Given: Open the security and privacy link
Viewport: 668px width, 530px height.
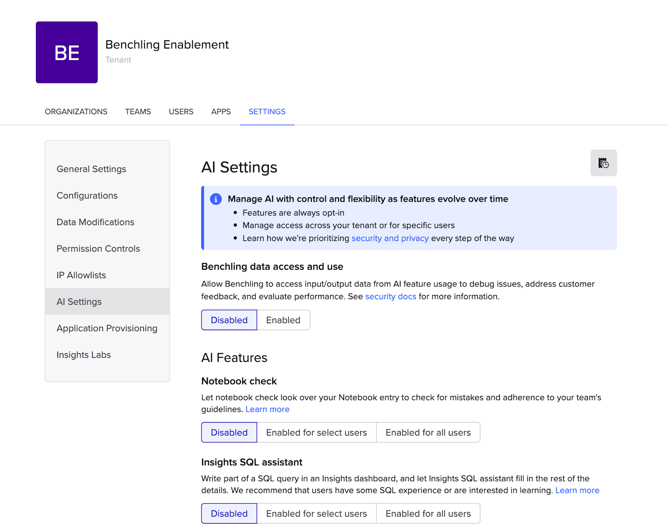Looking at the screenshot, I should pyautogui.click(x=390, y=238).
